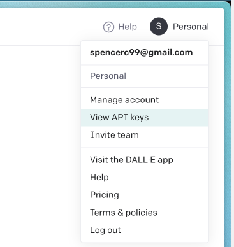
Task: Visit the DALL·E app
Action: (x=145, y=160)
